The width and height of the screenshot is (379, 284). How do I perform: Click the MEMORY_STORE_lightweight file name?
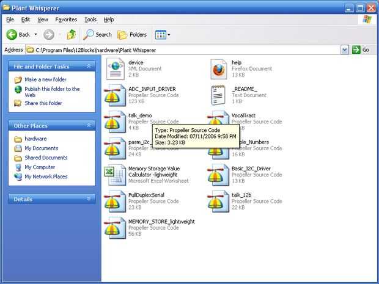click(161, 222)
